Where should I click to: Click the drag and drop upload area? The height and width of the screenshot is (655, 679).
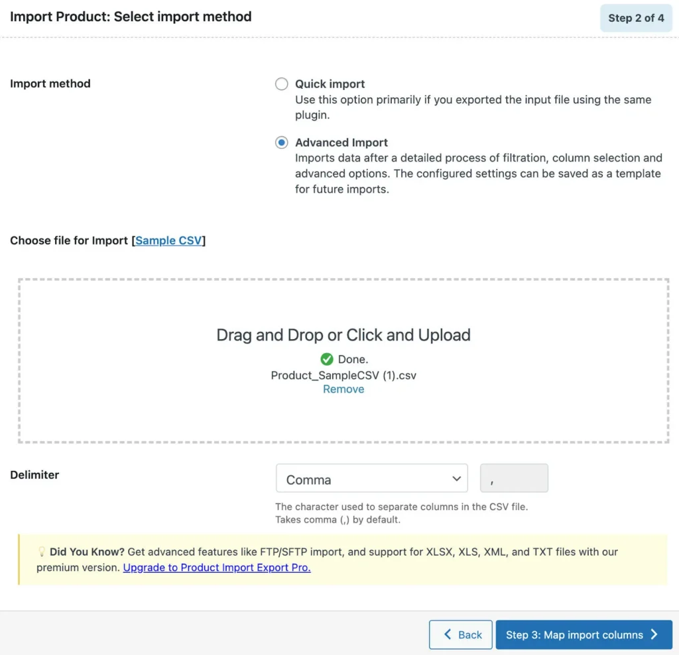click(343, 311)
